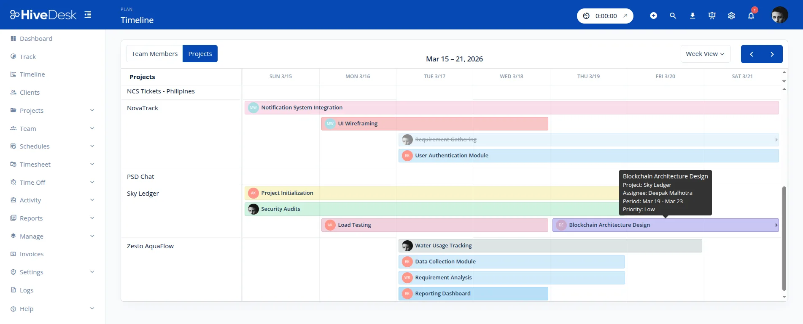Open the Security Audits task bar
Screen dimensions: 803x324
pyautogui.click(x=431, y=209)
